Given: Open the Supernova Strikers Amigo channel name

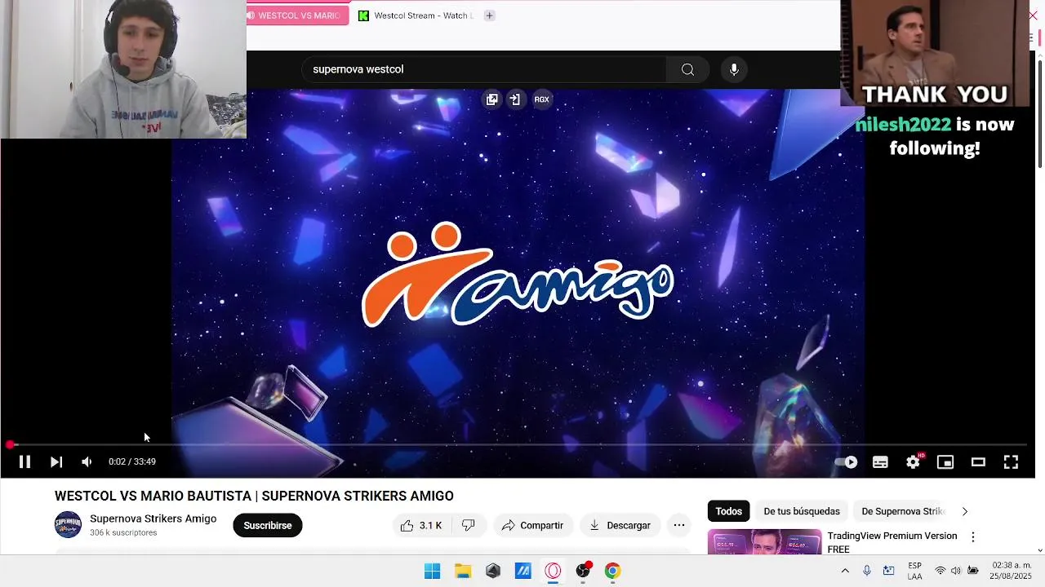Looking at the screenshot, I should 153,519.
